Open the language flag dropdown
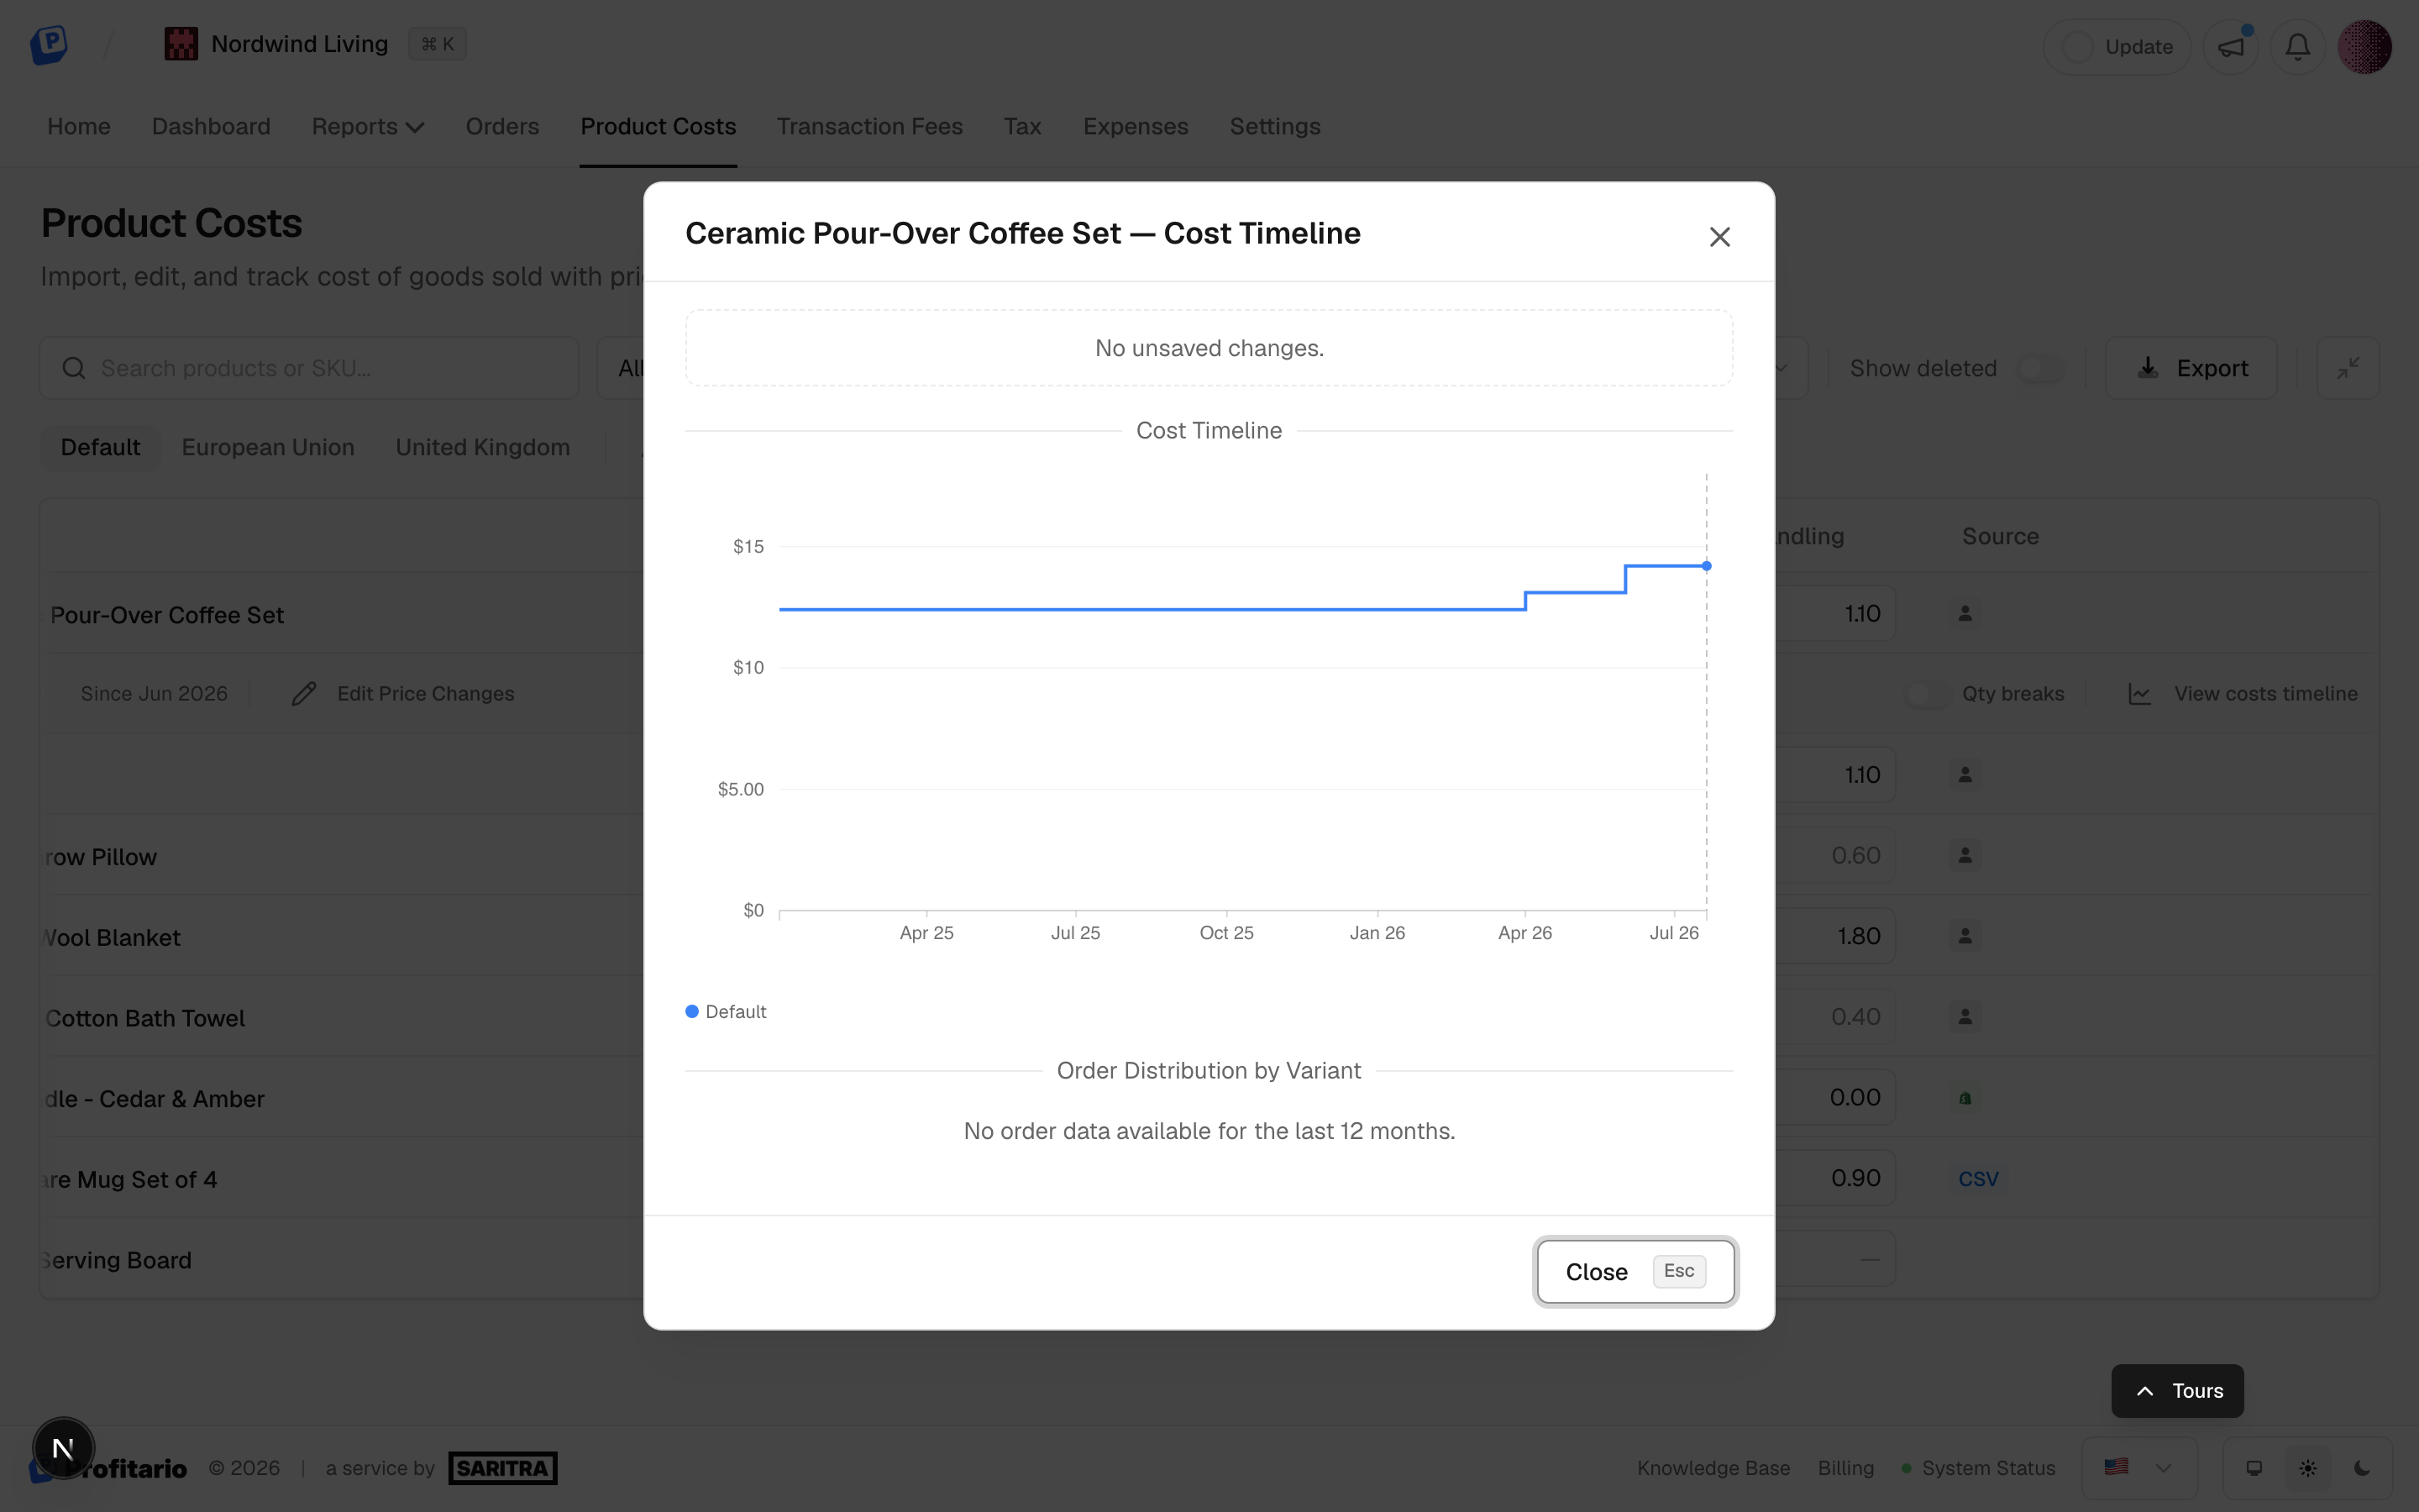The height and width of the screenshot is (1512, 2419). point(2139,1468)
